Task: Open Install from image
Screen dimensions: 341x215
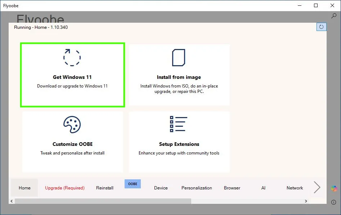Action: pos(179,75)
